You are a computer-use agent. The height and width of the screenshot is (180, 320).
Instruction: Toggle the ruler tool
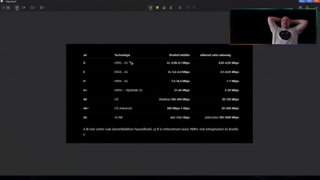tap(171, 7)
